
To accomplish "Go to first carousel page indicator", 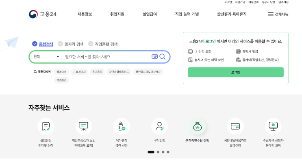I will point(151,152).
